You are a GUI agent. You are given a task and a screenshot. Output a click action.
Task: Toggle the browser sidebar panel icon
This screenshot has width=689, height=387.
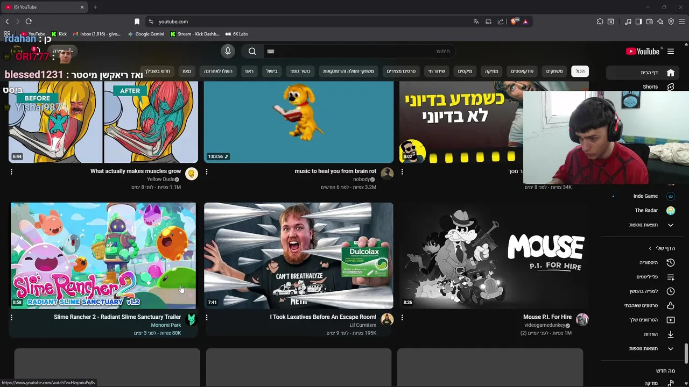[638, 21]
